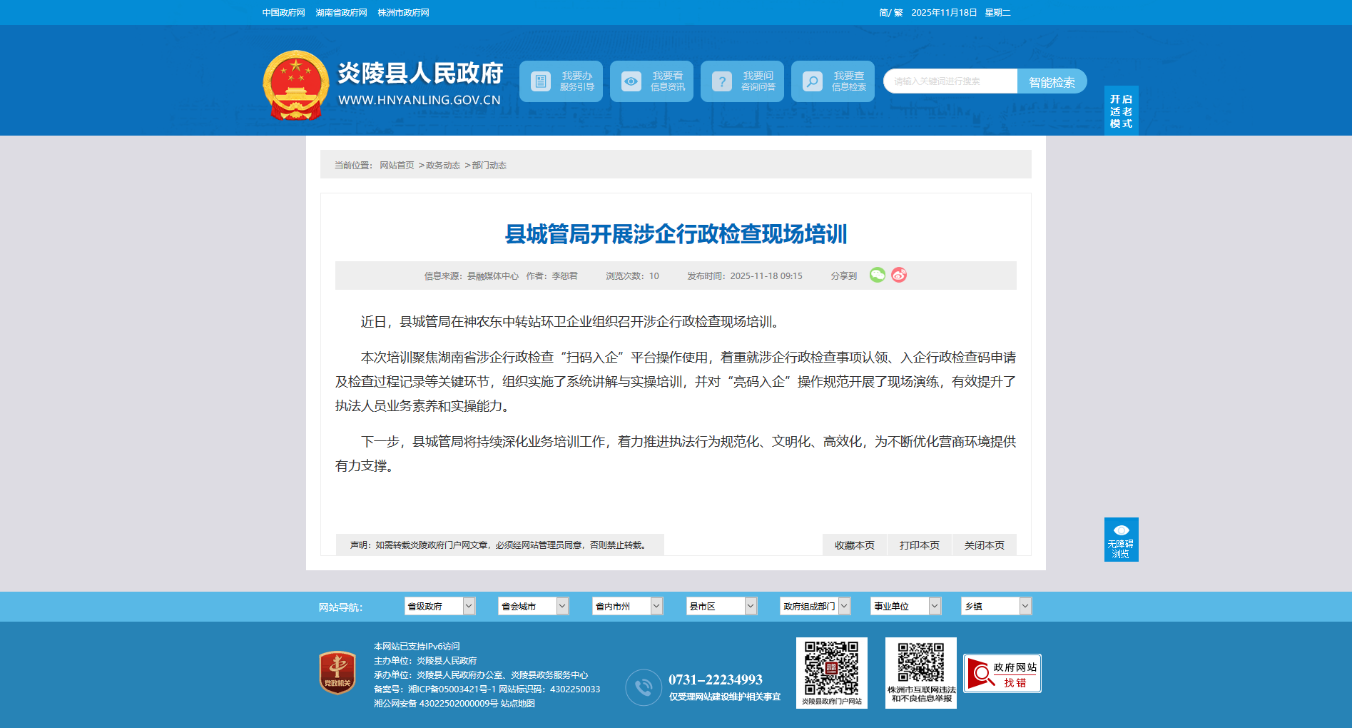Open the 中国政府网 top link

(x=283, y=13)
